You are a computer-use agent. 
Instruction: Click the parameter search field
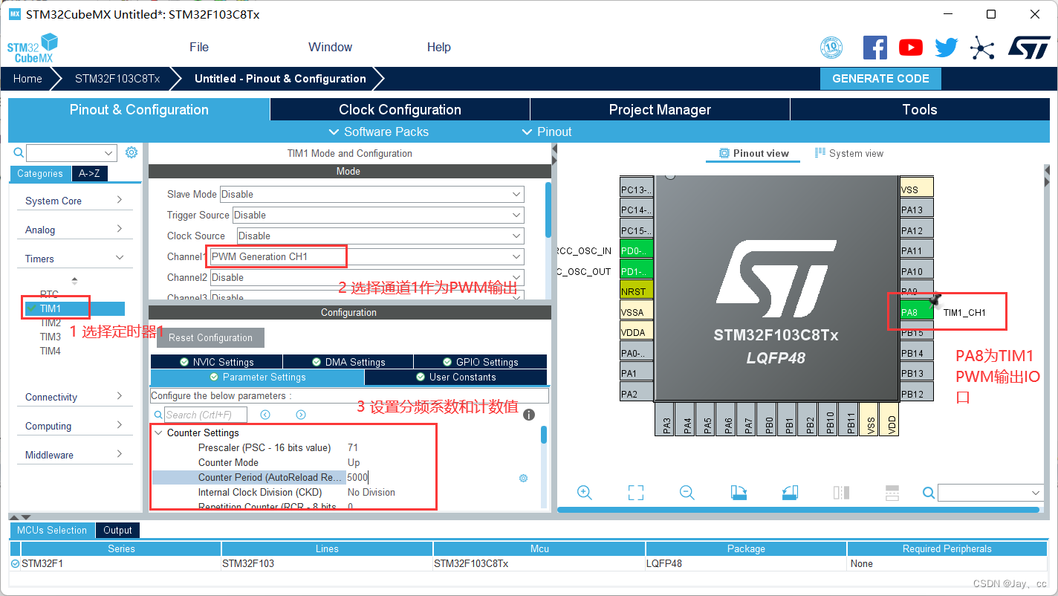(x=205, y=415)
